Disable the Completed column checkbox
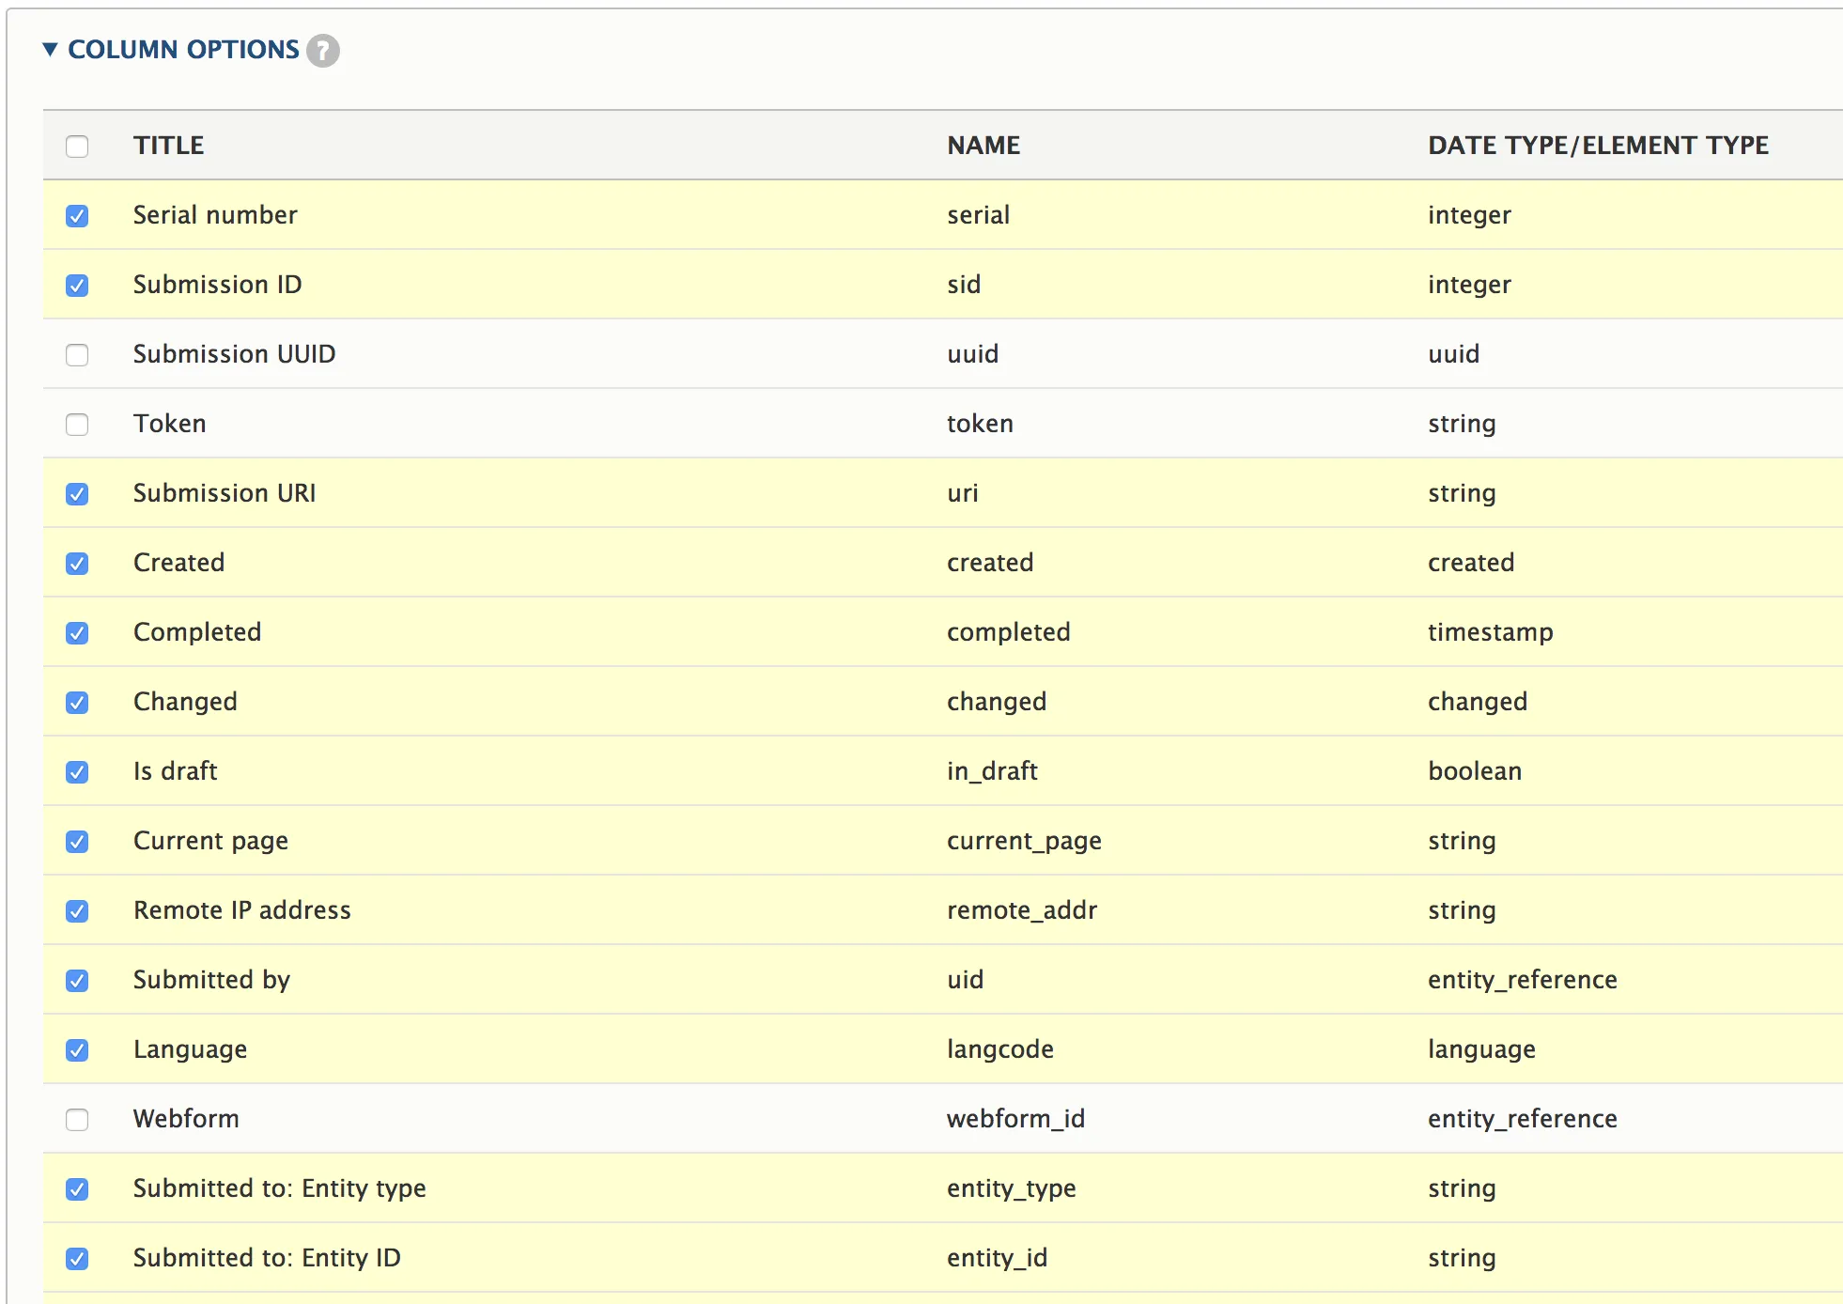 point(77,633)
